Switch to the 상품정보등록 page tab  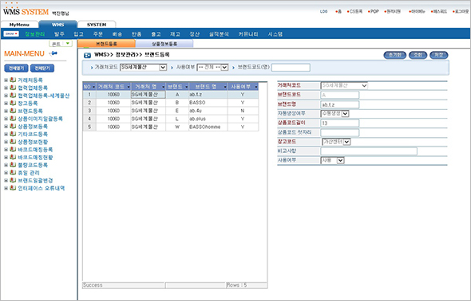coord(164,44)
